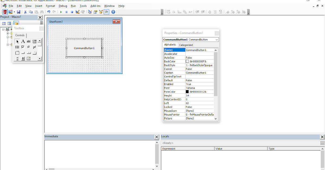
Task: Select the OptionButton control tool
Action: click(x=28, y=47)
